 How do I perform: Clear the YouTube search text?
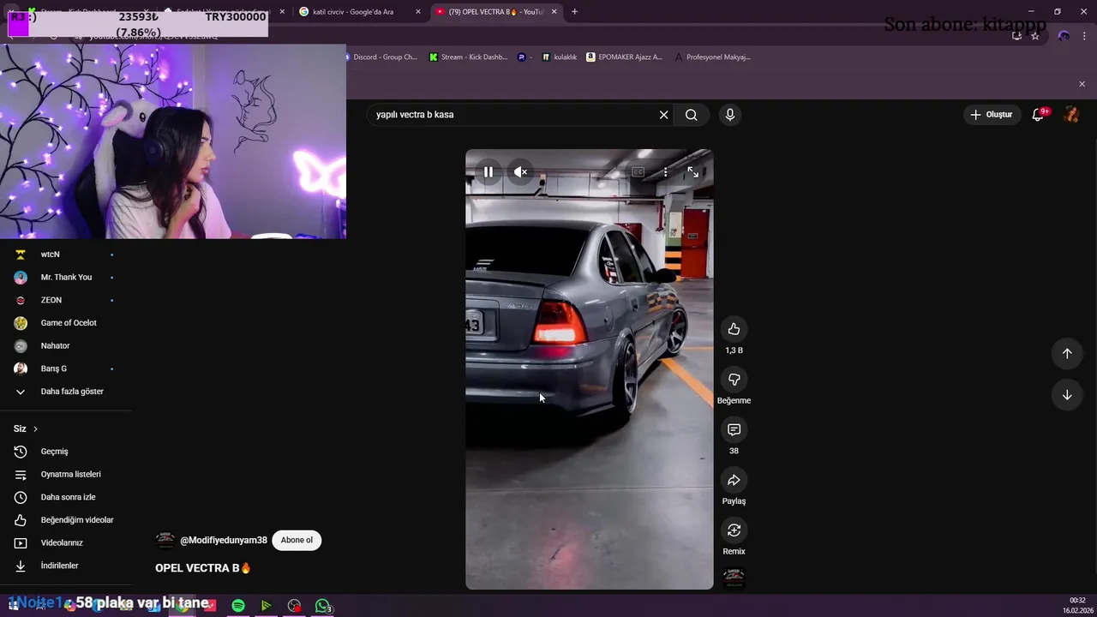click(x=663, y=115)
